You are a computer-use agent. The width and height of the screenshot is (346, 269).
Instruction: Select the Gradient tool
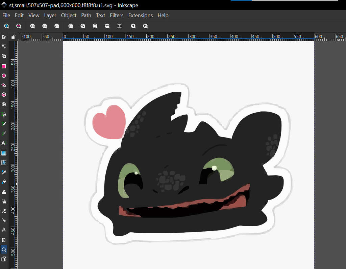point(4,153)
